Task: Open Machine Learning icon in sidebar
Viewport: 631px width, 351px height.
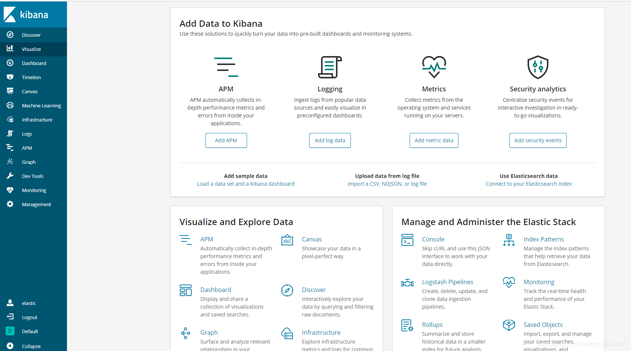Action: point(10,105)
